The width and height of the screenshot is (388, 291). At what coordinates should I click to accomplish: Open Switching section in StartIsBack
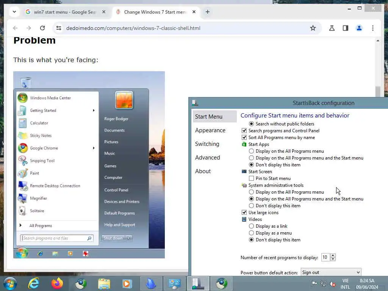coord(207,144)
